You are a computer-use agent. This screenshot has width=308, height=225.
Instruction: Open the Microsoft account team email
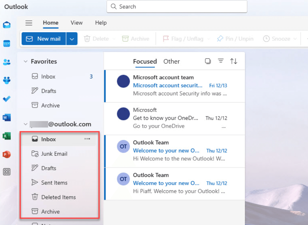pos(174,86)
